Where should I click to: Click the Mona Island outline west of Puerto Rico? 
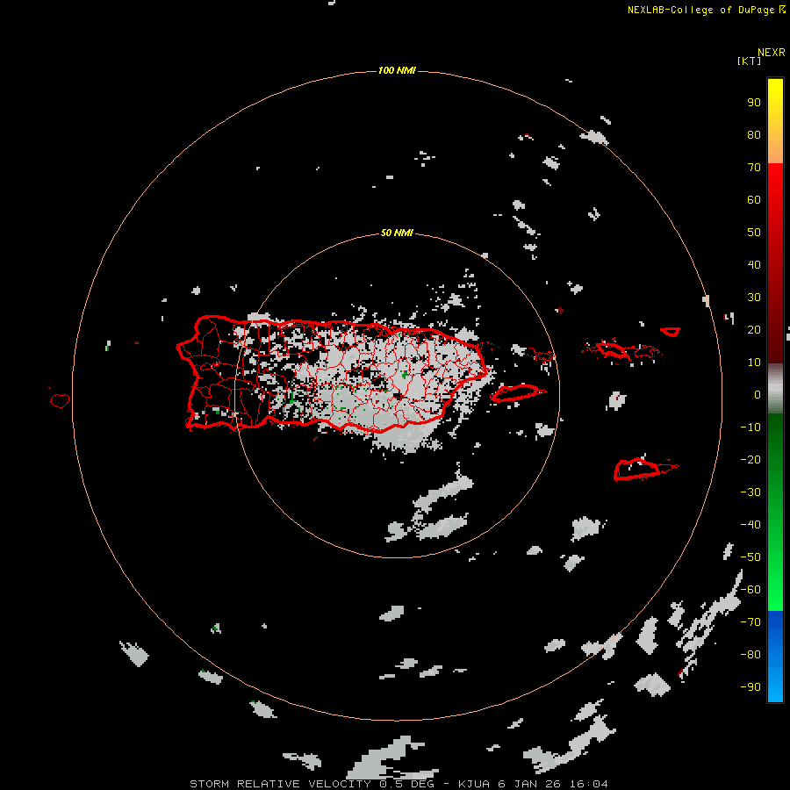point(60,400)
